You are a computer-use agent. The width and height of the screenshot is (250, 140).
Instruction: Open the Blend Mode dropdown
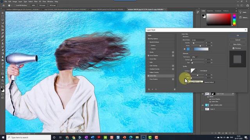point(198,40)
